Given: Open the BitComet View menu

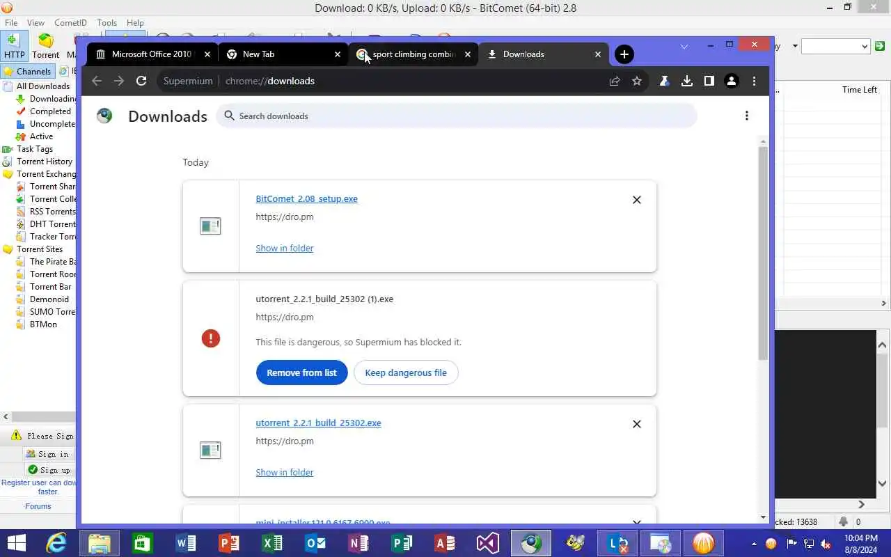Looking at the screenshot, I should (x=36, y=23).
